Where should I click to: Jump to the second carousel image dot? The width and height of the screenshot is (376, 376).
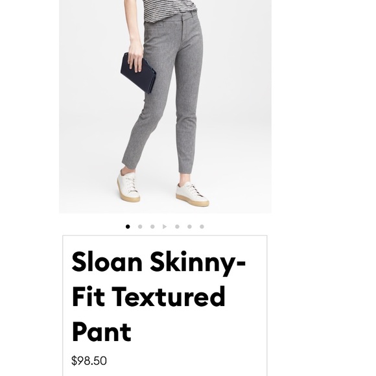click(x=140, y=227)
